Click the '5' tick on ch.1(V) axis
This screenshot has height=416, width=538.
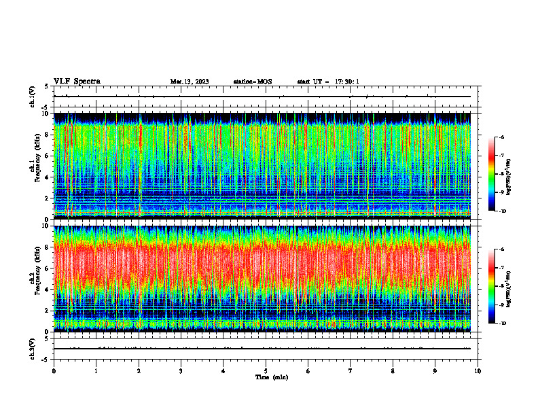47,87
